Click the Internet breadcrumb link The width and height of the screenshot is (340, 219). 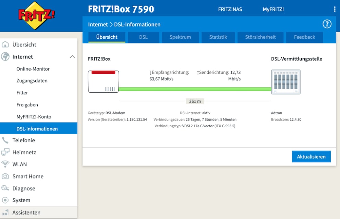(98, 24)
